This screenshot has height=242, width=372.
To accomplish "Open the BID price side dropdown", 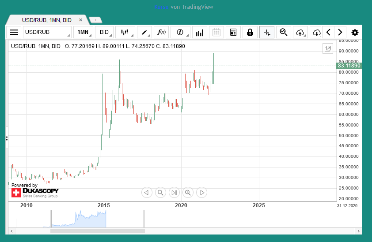I will (x=105, y=32).
